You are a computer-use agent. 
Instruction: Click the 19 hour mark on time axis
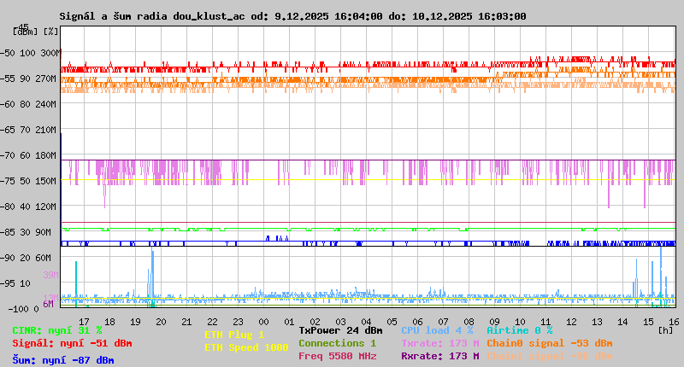tap(135, 321)
